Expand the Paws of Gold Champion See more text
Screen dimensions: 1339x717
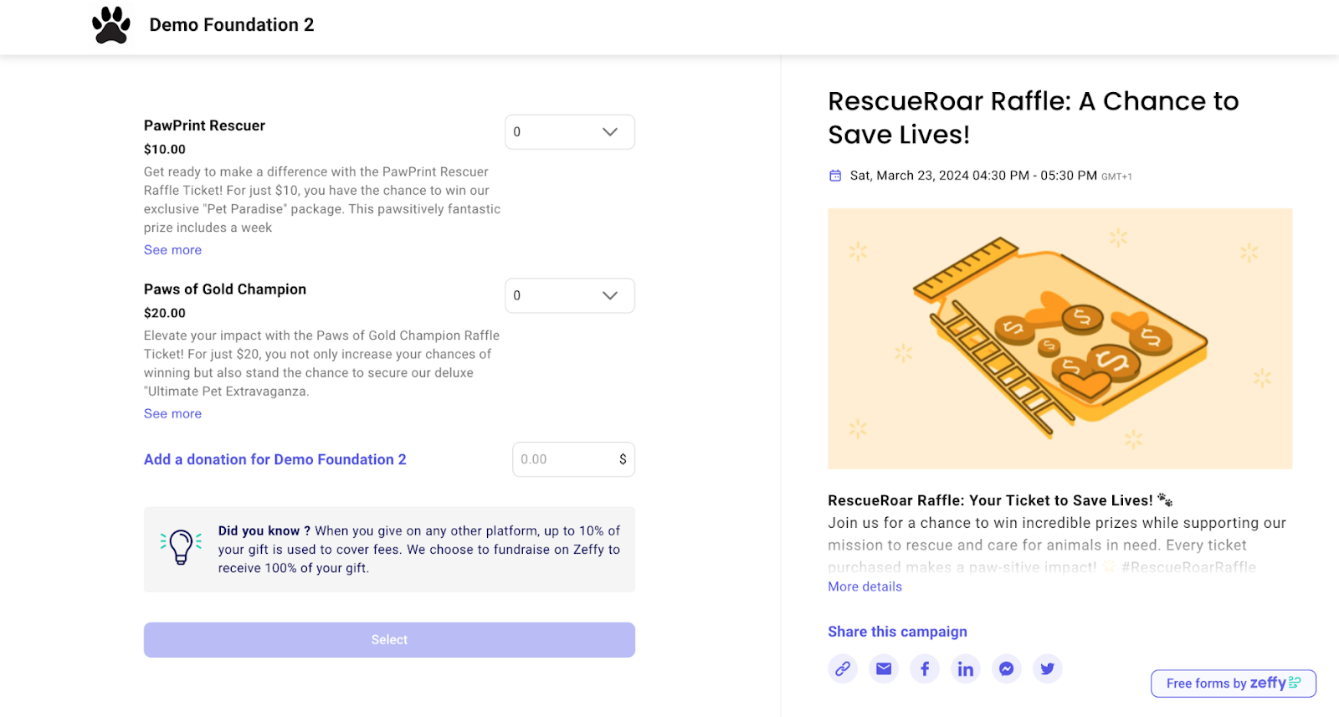pos(172,413)
